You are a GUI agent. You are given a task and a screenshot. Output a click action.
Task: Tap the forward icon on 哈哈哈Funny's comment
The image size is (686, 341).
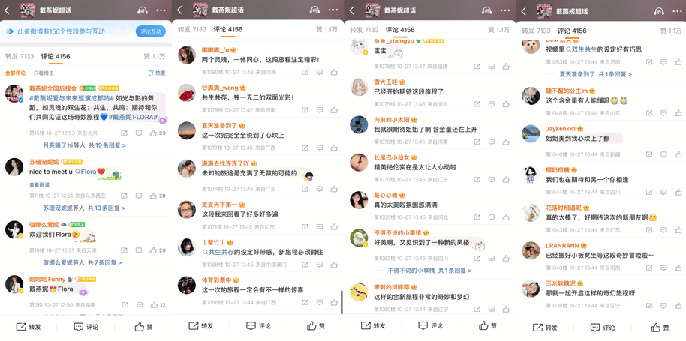click(x=125, y=305)
